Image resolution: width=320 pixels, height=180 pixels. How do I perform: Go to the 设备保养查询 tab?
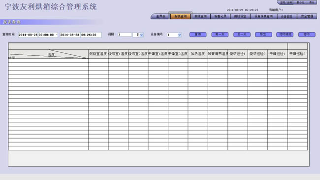263,16
